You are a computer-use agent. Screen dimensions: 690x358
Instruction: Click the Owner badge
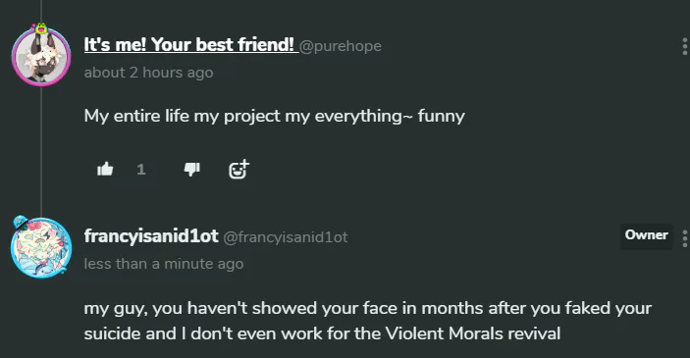coord(647,235)
